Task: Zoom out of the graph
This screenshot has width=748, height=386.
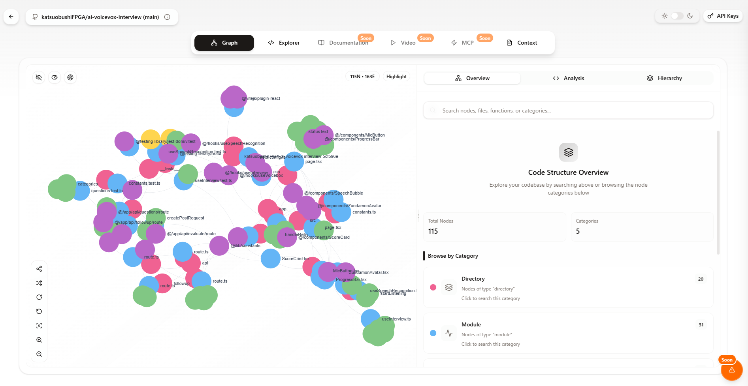Action: click(x=39, y=354)
